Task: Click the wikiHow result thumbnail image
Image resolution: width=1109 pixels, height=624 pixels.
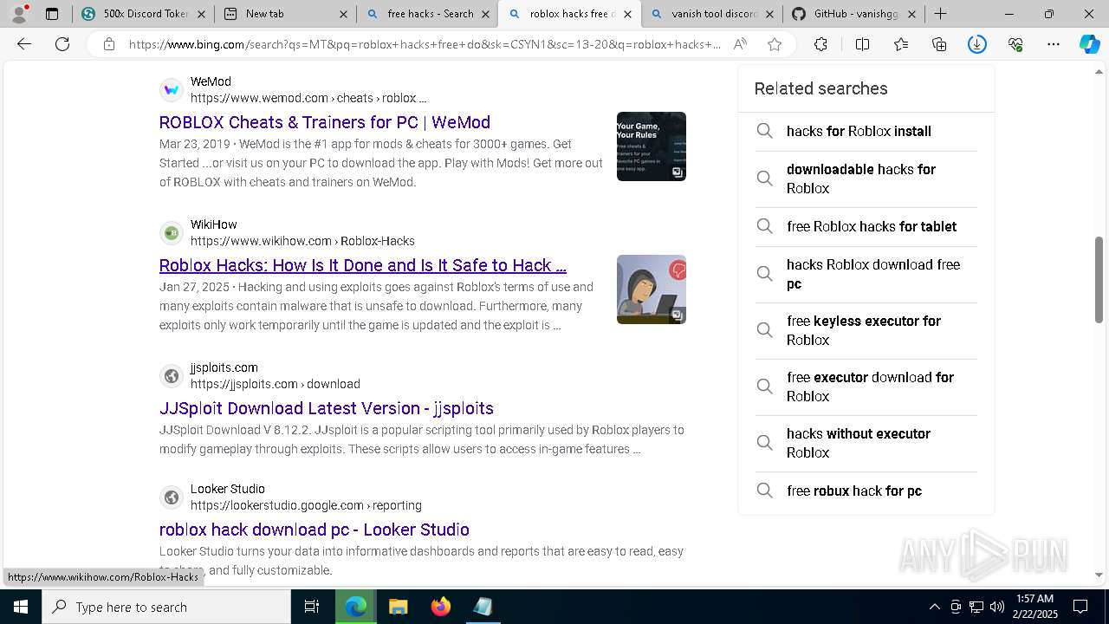Action: pyautogui.click(x=652, y=289)
